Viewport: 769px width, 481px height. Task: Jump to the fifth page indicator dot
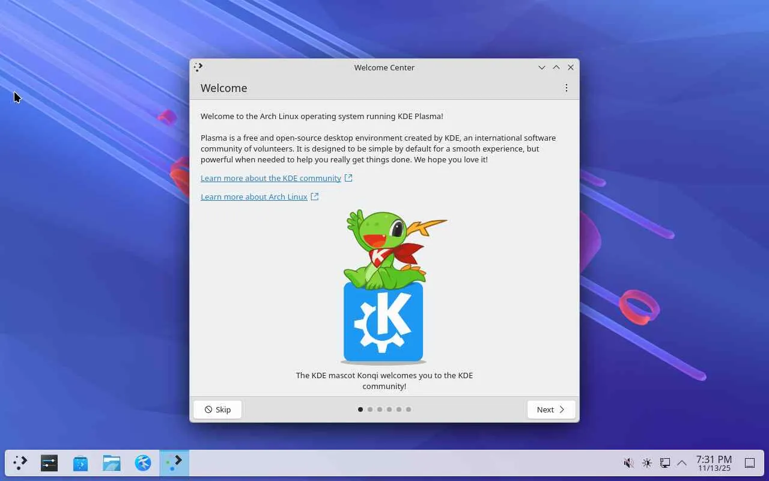[x=399, y=409]
